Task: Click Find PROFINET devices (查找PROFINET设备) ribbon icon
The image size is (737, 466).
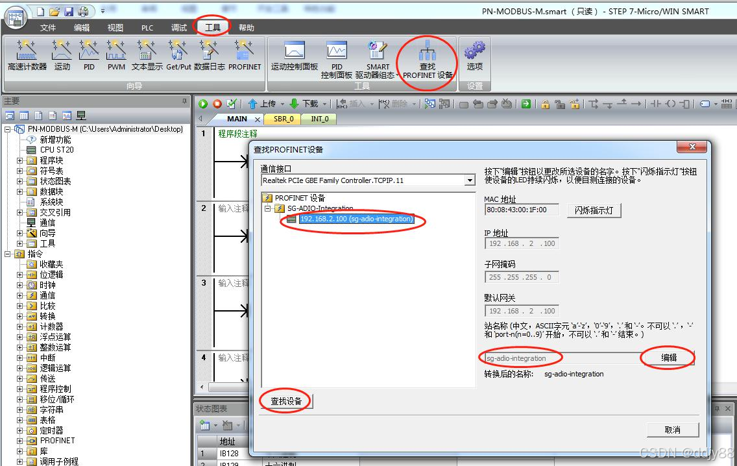Action: click(428, 60)
